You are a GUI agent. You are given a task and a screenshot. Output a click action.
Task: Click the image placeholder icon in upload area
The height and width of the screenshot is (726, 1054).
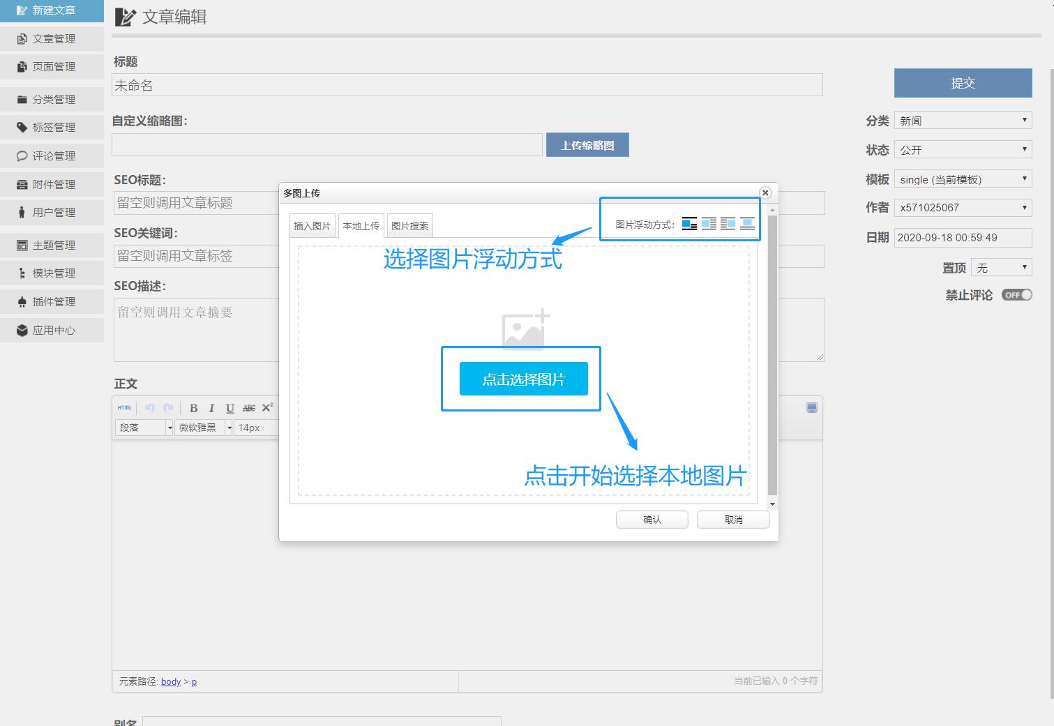pyautogui.click(x=526, y=330)
